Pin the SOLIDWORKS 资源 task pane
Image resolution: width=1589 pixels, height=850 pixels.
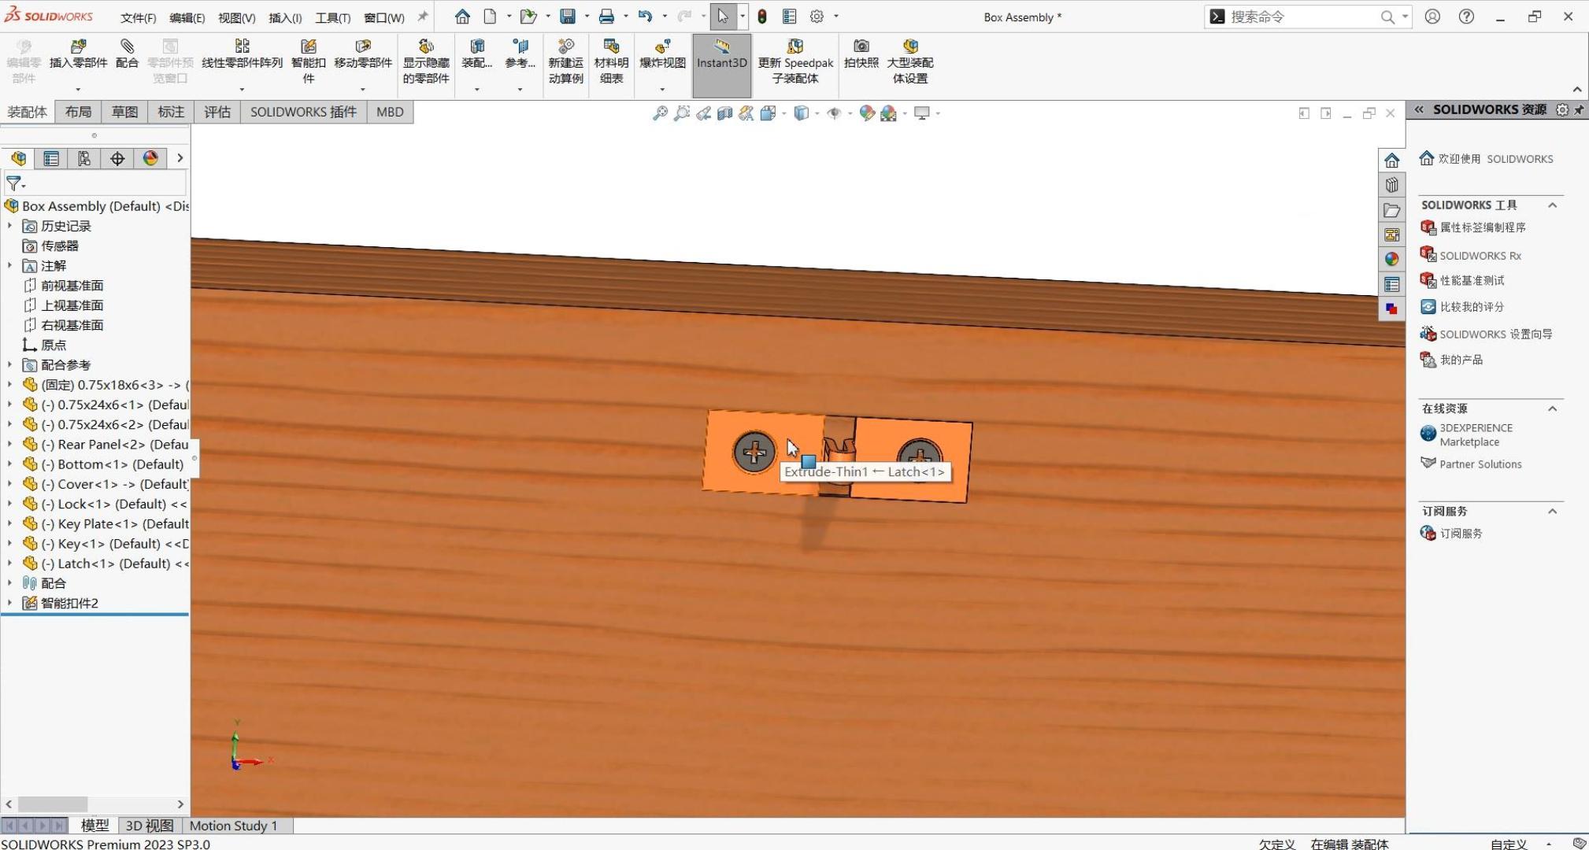click(1579, 110)
